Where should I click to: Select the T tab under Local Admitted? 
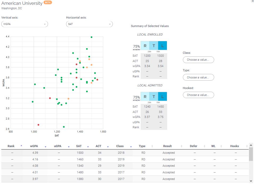pos(154,96)
